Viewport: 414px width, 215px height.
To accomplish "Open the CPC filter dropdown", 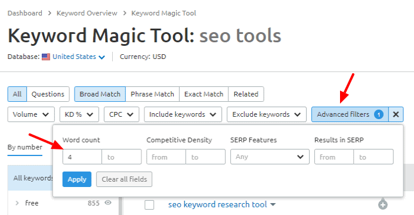I will (122, 114).
